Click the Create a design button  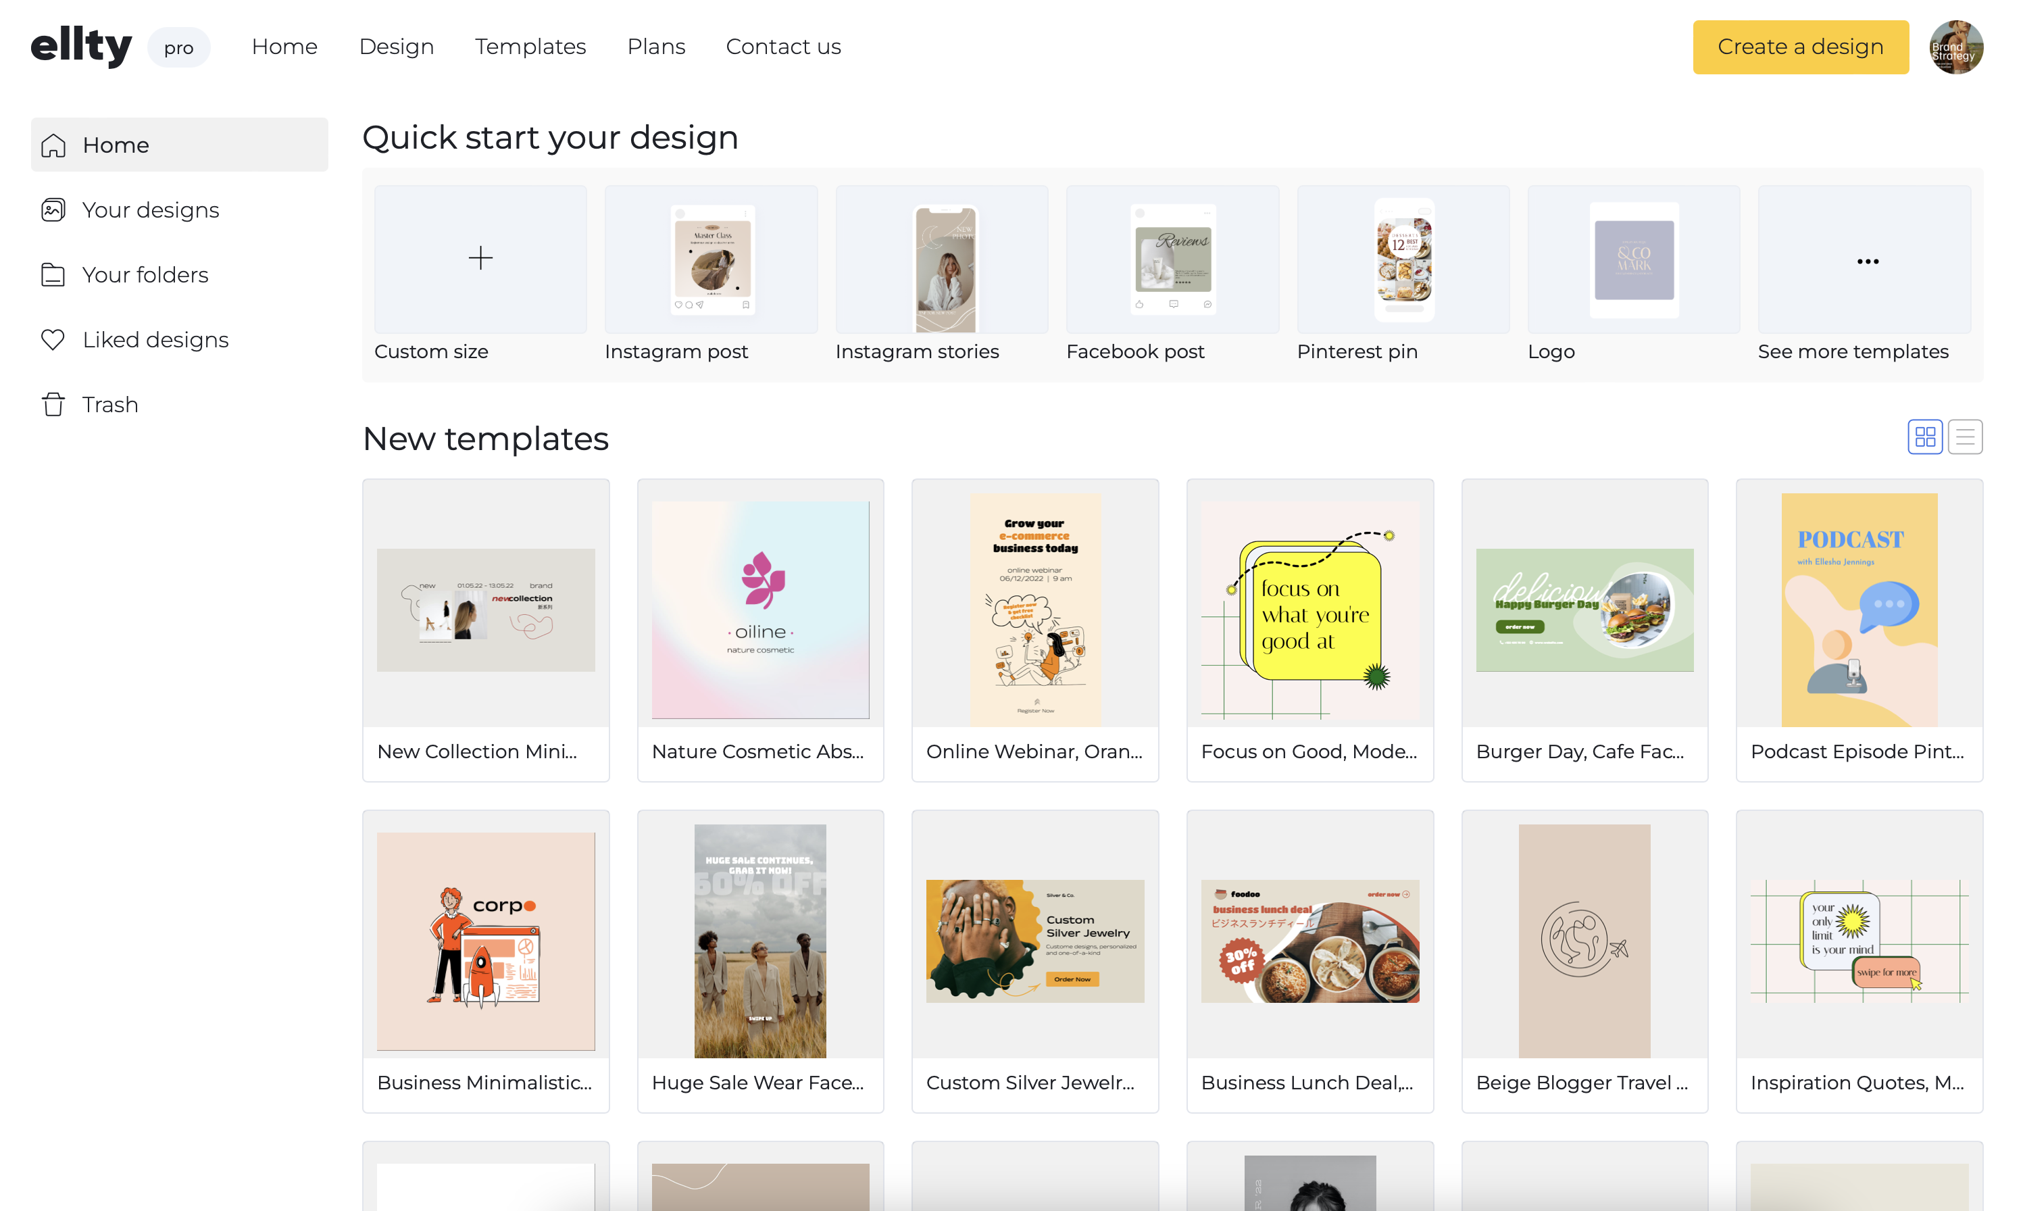[1800, 47]
